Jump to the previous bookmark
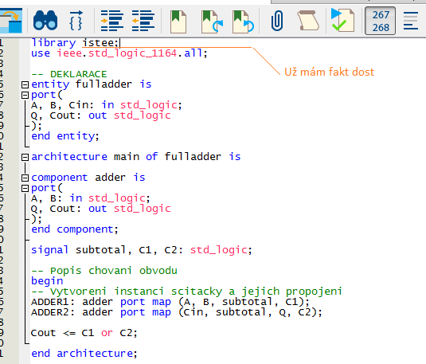This screenshot has width=426, height=364. [x=243, y=22]
